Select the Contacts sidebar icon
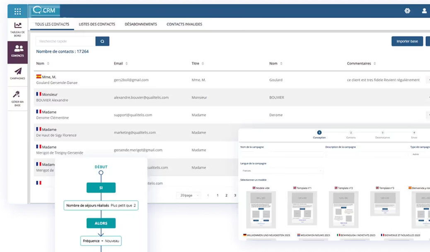The image size is (430, 252). [x=18, y=52]
